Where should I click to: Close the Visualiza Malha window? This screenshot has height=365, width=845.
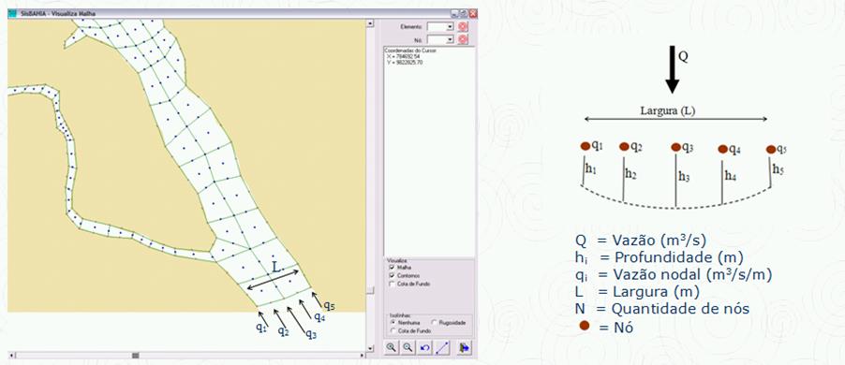(472, 13)
